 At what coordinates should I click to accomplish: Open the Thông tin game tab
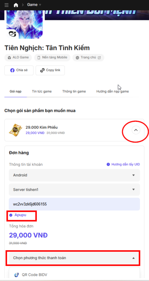(74, 91)
